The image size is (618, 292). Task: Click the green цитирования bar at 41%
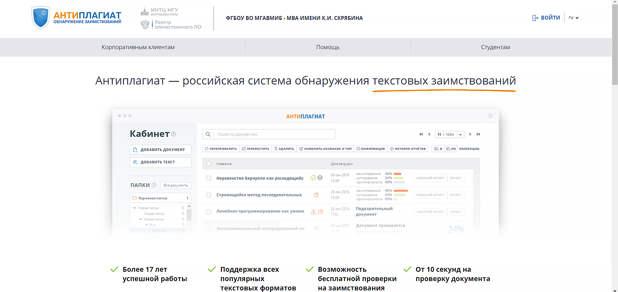(x=399, y=195)
